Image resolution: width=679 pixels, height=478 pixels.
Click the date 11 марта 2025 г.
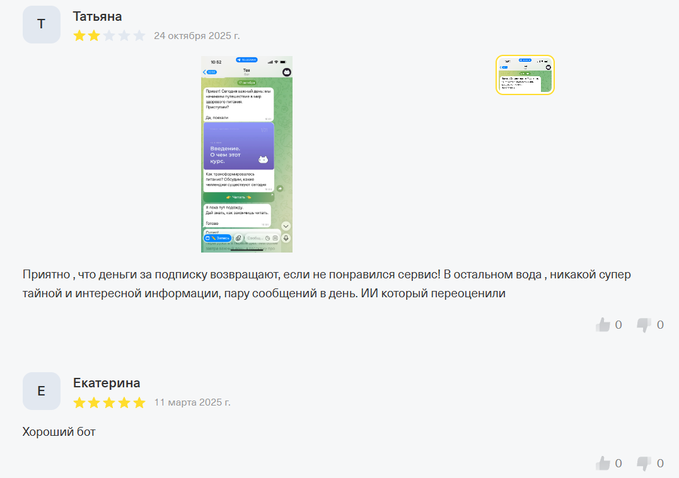click(192, 402)
